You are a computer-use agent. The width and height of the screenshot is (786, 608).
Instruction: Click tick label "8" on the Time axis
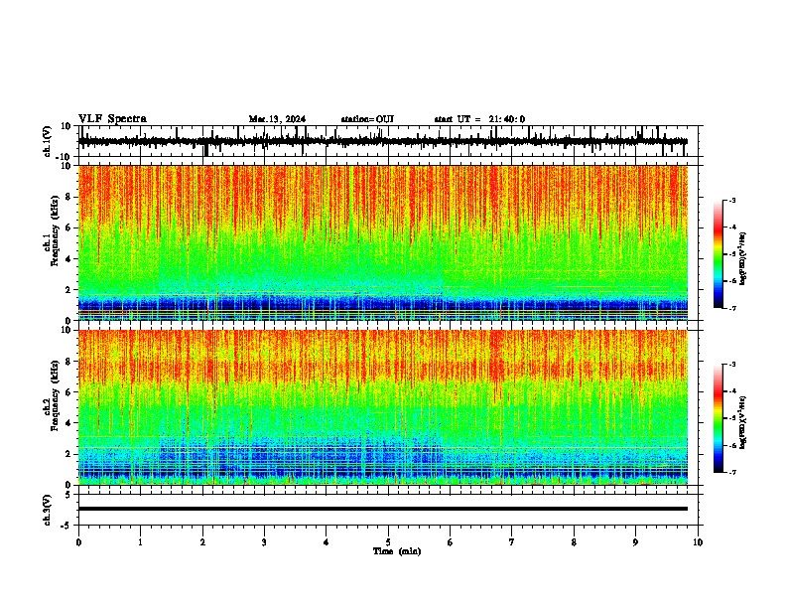[574, 542]
